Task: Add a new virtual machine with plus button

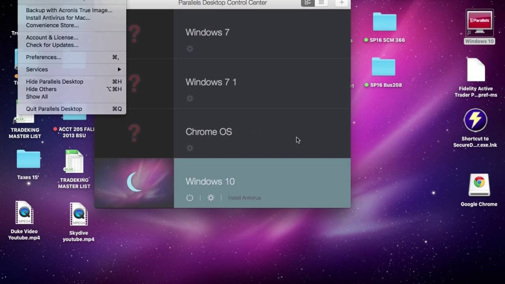Action: pos(342,3)
